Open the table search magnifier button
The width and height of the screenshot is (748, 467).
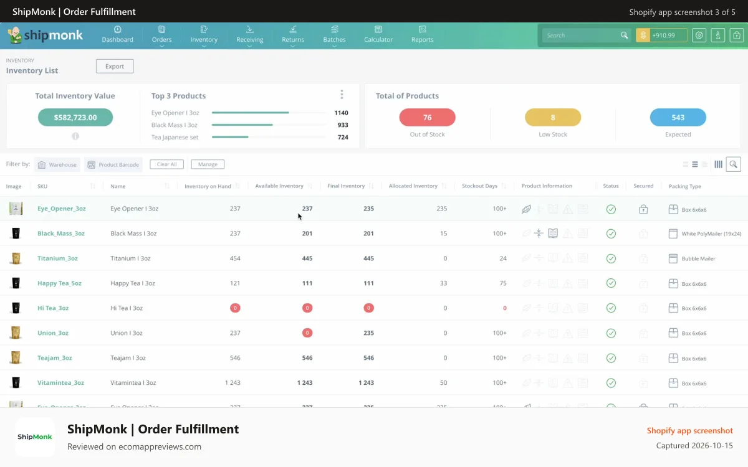pyautogui.click(x=734, y=164)
